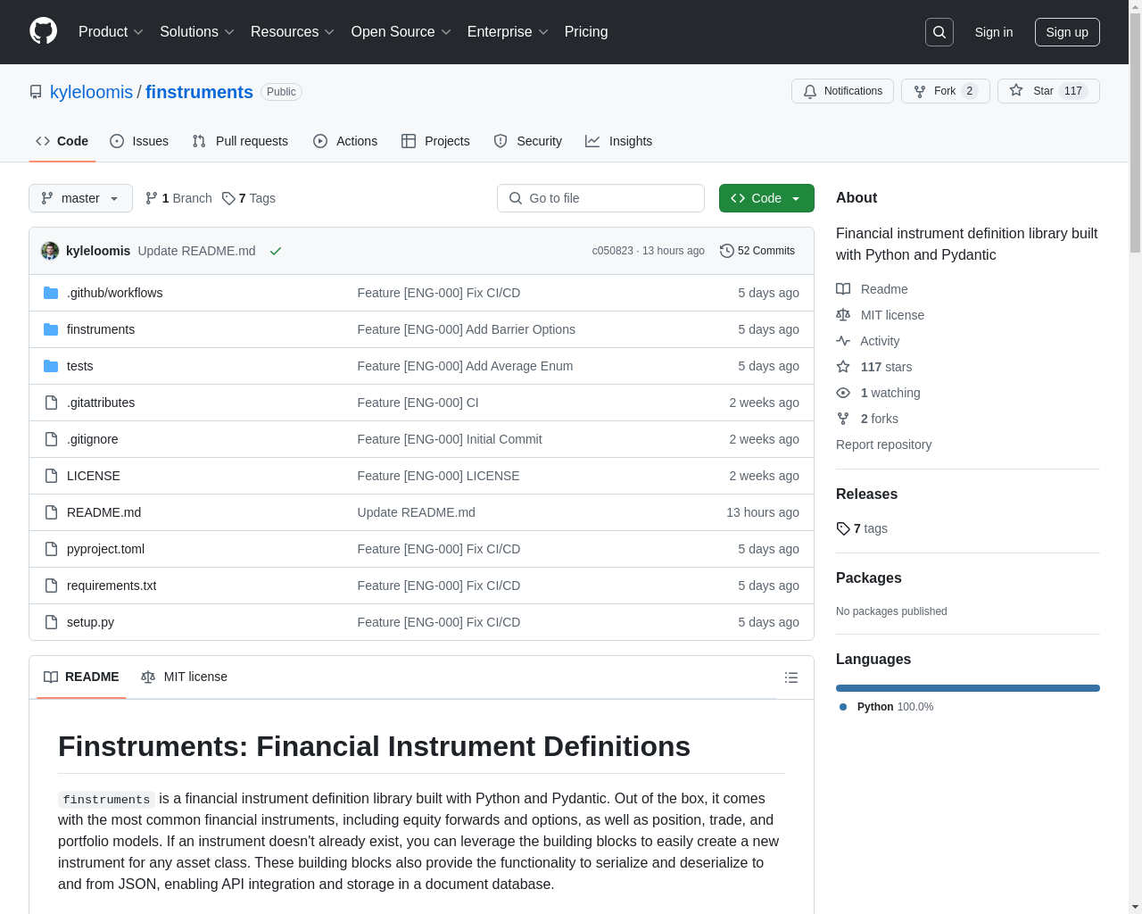Open the kyleloomis owner link
This screenshot has height=914, width=1142.
[91, 92]
